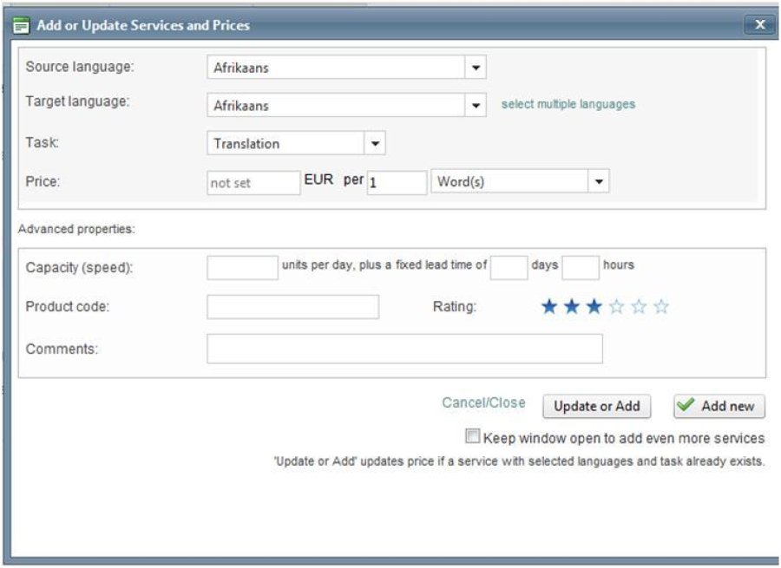Click the Cancel/Close link
The image size is (781, 568).
pos(483,403)
